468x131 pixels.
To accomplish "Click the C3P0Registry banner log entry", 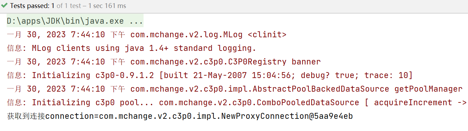I will 225,62.
